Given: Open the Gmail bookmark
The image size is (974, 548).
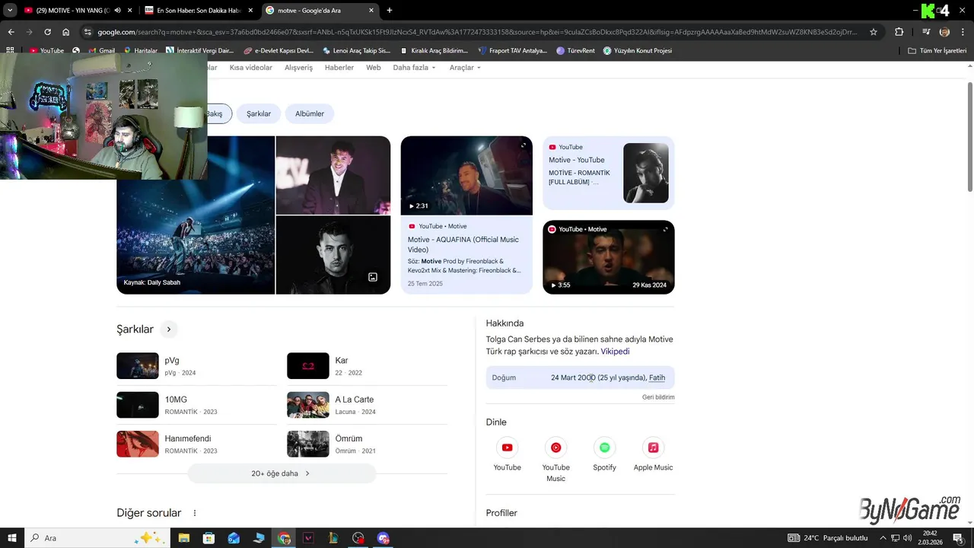Looking at the screenshot, I should tap(100, 50).
